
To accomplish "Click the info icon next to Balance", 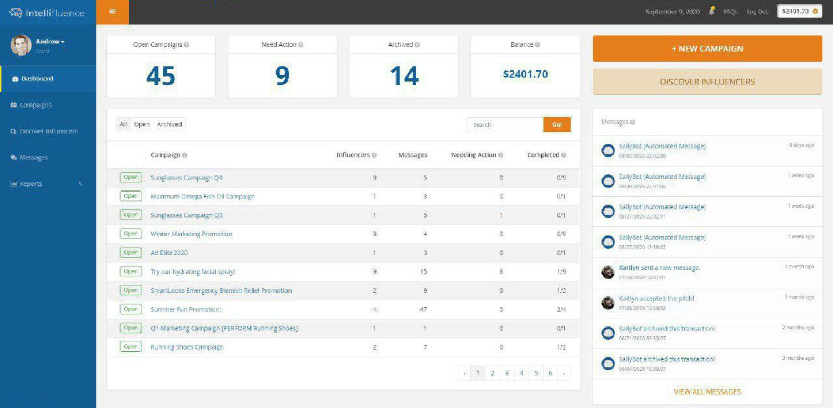I will coord(538,45).
